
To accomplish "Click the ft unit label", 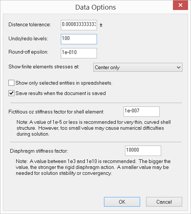I will click(101, 25).
